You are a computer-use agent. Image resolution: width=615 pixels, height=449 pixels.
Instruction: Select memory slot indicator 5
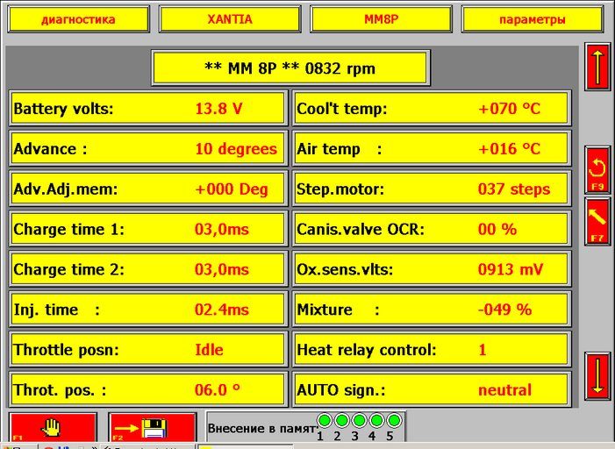coord(393,421)
